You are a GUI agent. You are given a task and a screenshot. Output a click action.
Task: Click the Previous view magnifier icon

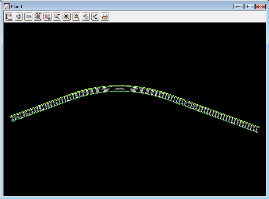(x=76, y=17)
